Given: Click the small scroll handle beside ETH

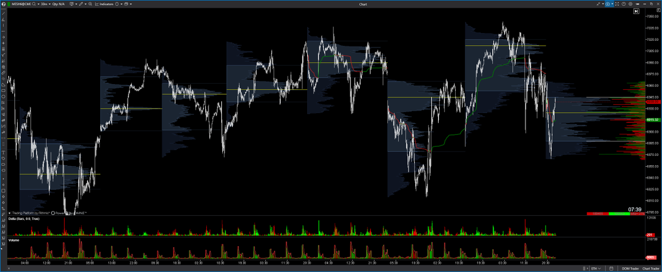Looking at the screenshot, I should point(584,268).
